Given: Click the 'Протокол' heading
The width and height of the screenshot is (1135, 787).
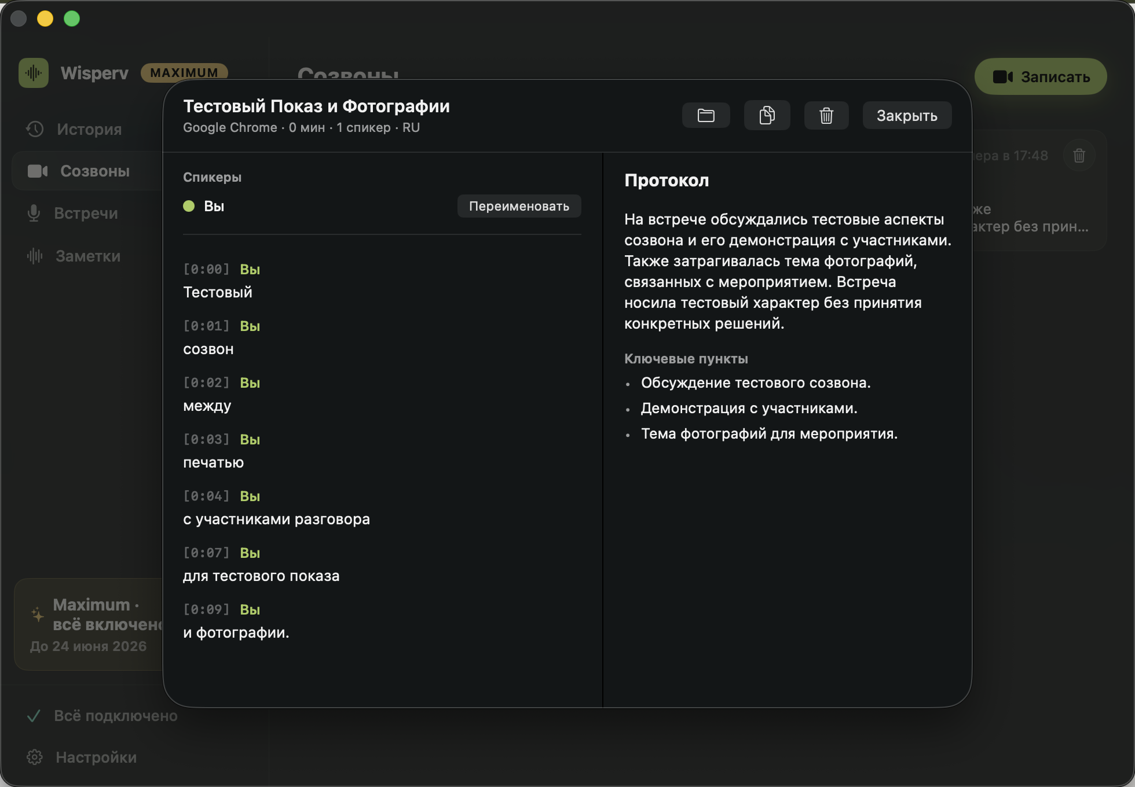Looking at the screenshot, I should (x=667, y=181).
